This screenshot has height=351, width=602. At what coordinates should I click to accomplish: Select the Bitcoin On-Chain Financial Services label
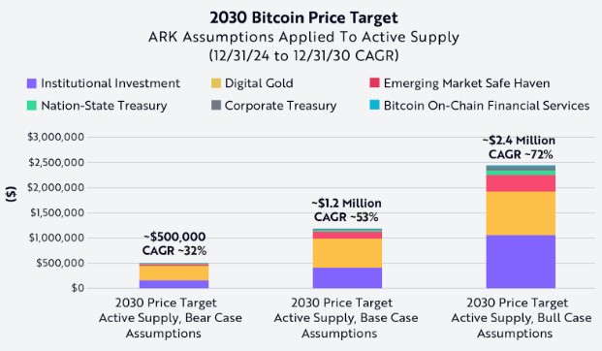point(487,106)
